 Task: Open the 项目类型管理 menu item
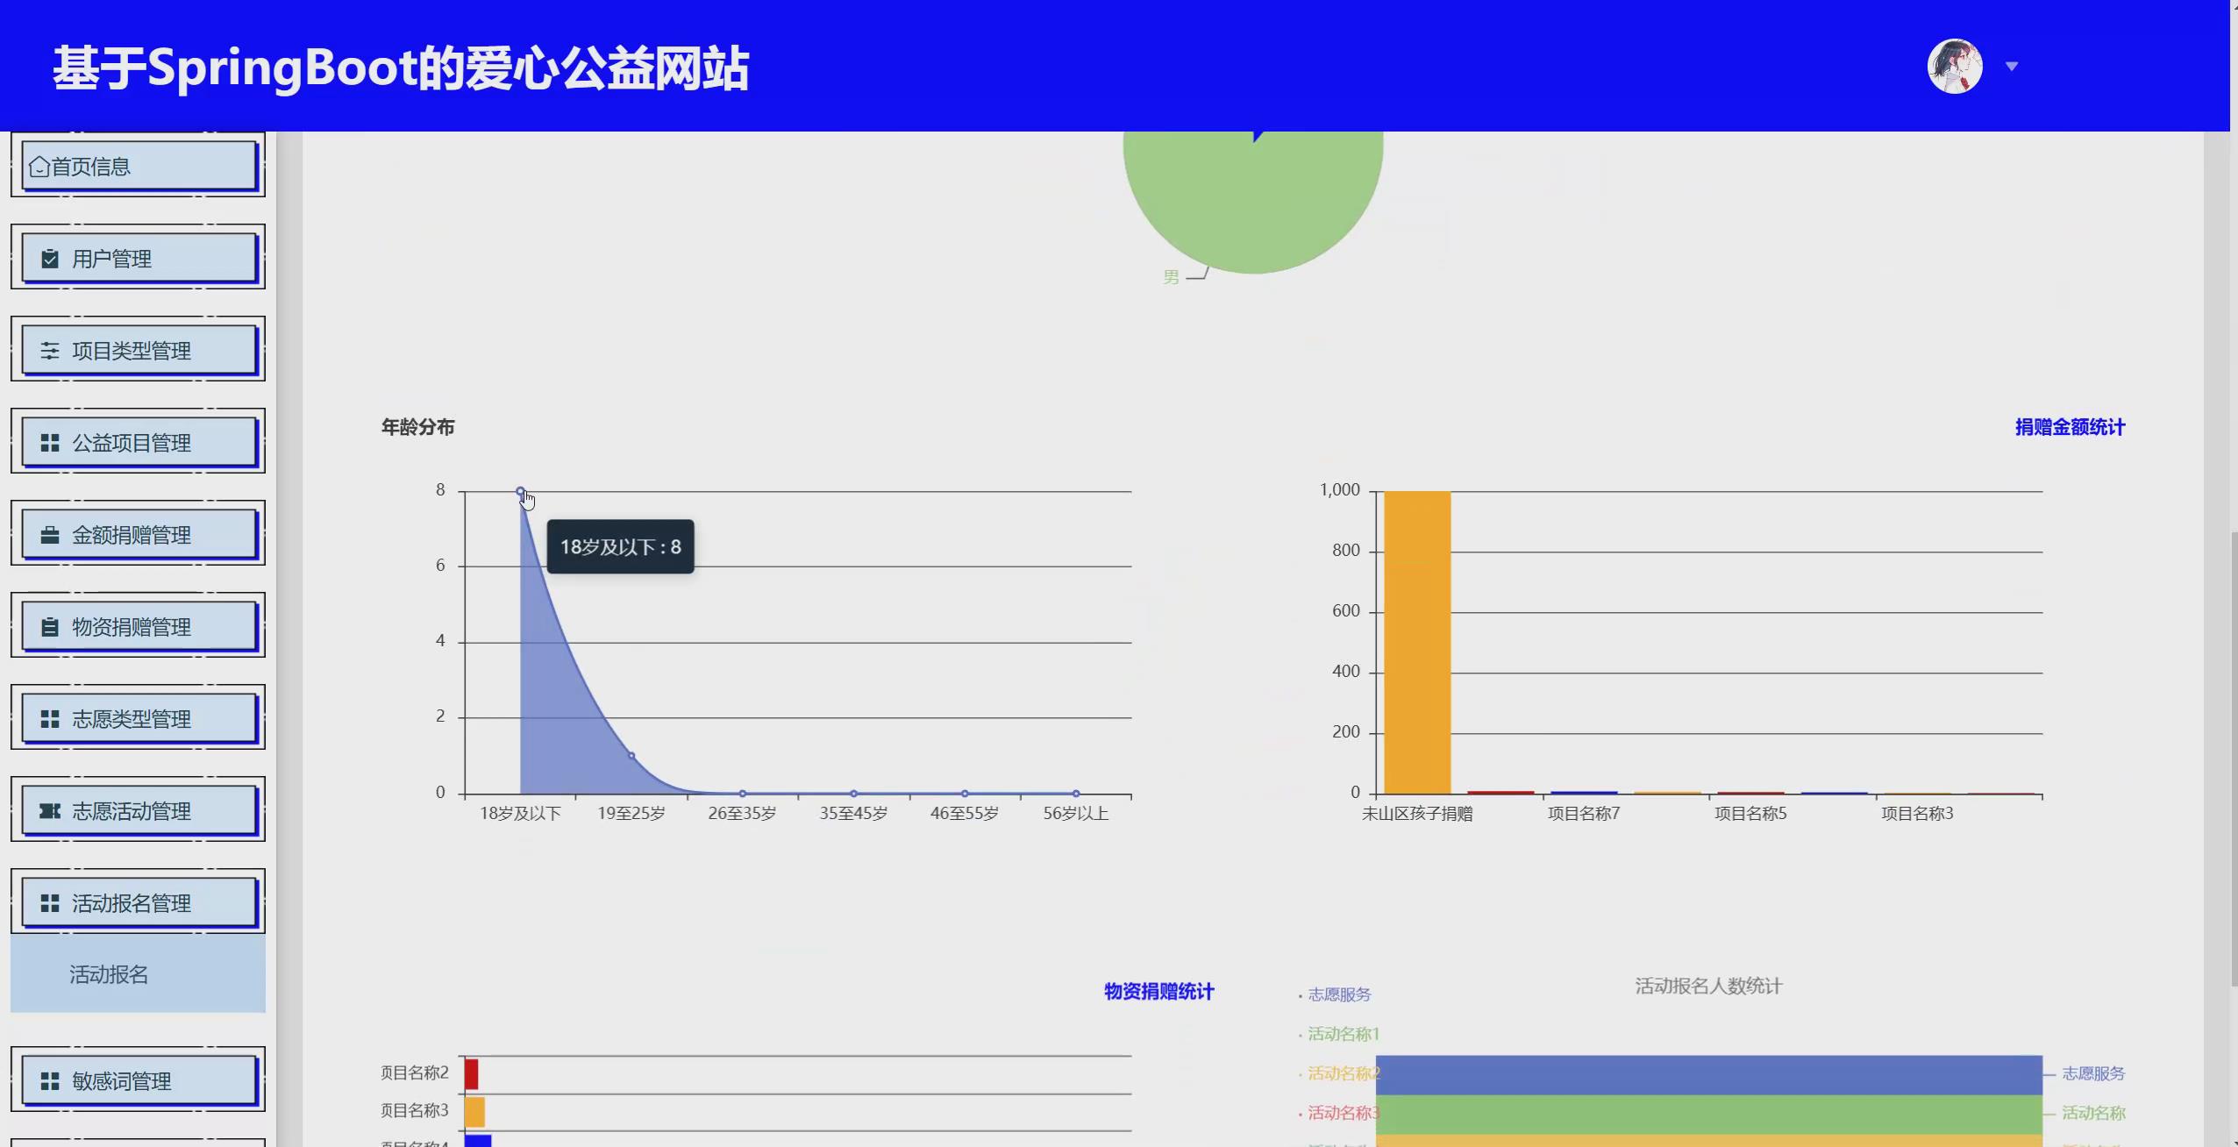(139, 350)
